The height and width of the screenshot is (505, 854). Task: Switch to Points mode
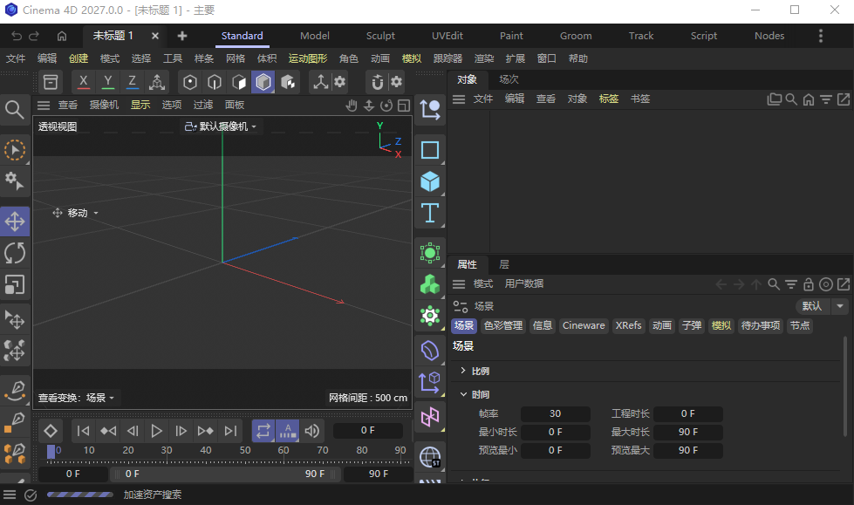point(189,82)
